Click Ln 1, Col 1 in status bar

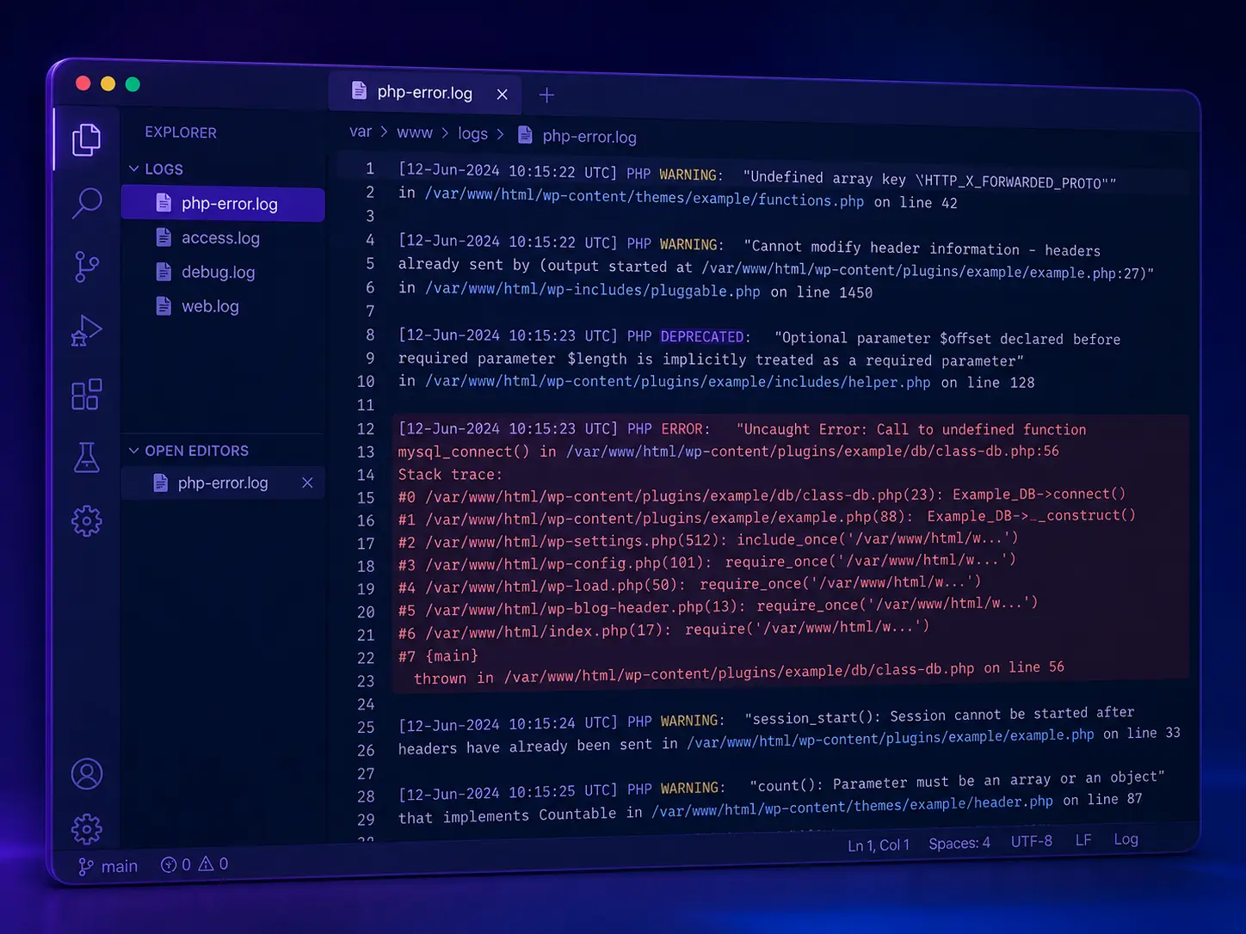point(879,845)
